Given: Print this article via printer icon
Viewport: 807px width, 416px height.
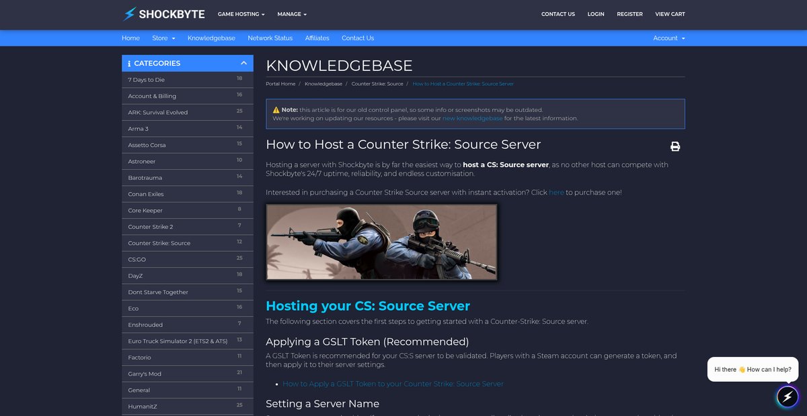Looking at the screenshot, I should pyautogui.click(x=675, y=146).
